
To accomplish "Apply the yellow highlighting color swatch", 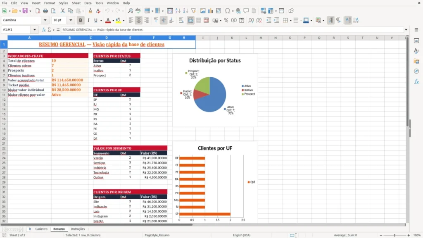I will (118, 20).
